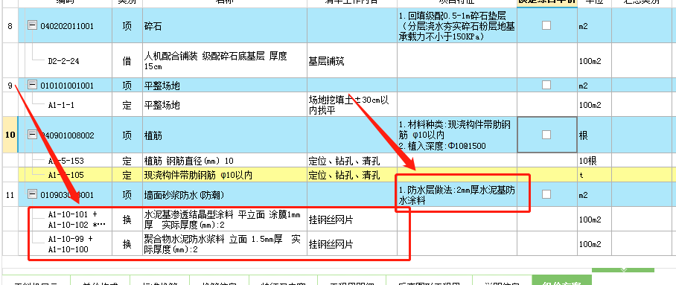Select row number 11
The width and height of the screenshot is (676, 285).
pos(10,195)
